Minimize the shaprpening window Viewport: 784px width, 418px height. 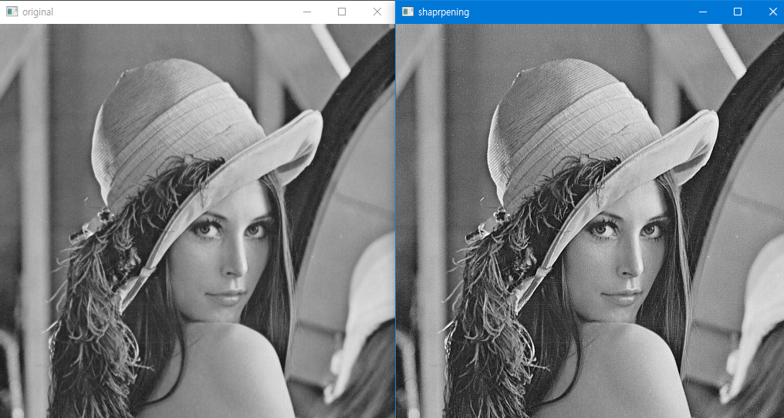click(x=703, y=12)
